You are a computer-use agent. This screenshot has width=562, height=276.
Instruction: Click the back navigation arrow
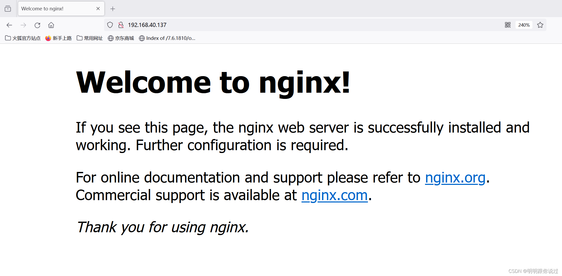[x=9, y=25]
